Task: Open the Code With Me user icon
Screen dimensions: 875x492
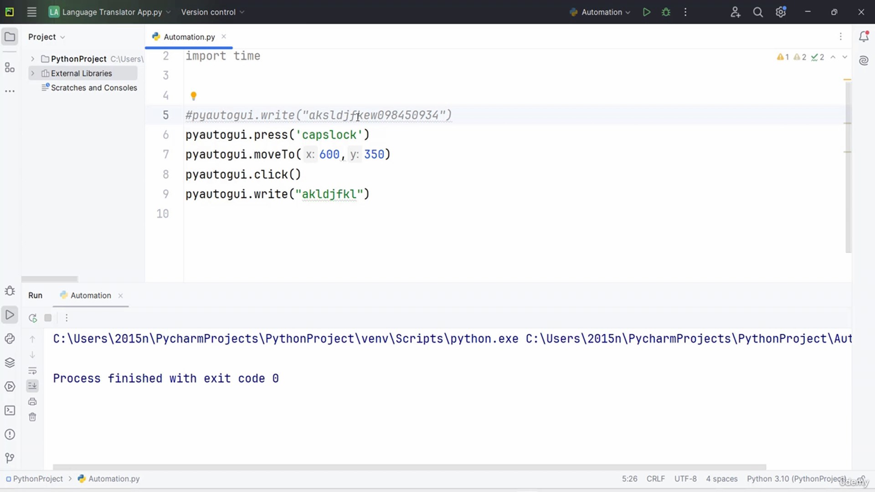Action: (x=735, y=12)
